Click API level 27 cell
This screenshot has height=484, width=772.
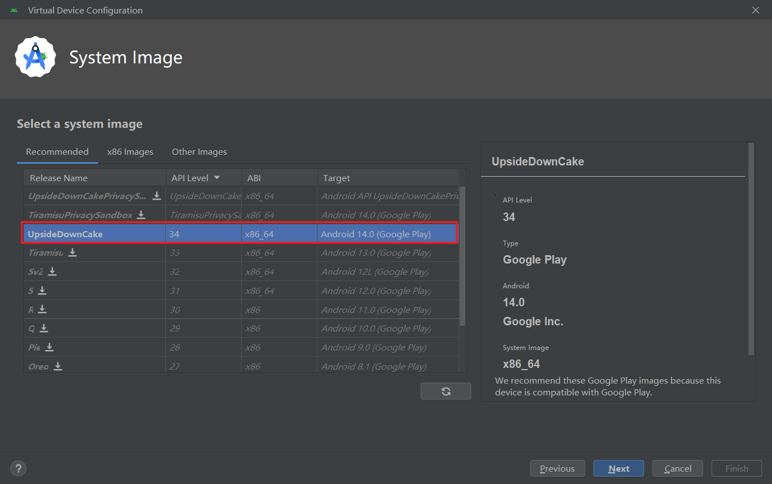pos(203,366)
